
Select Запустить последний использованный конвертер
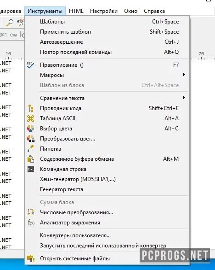click(107, 246)
